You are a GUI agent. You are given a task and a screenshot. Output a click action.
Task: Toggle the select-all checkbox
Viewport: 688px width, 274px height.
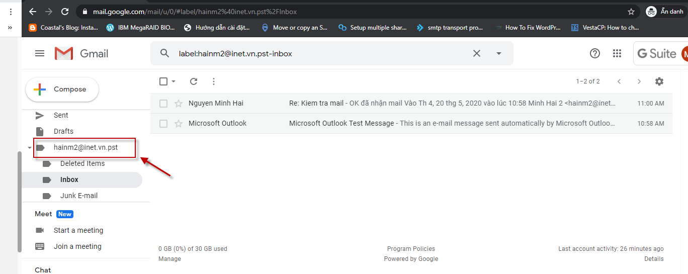coord(163,81)
